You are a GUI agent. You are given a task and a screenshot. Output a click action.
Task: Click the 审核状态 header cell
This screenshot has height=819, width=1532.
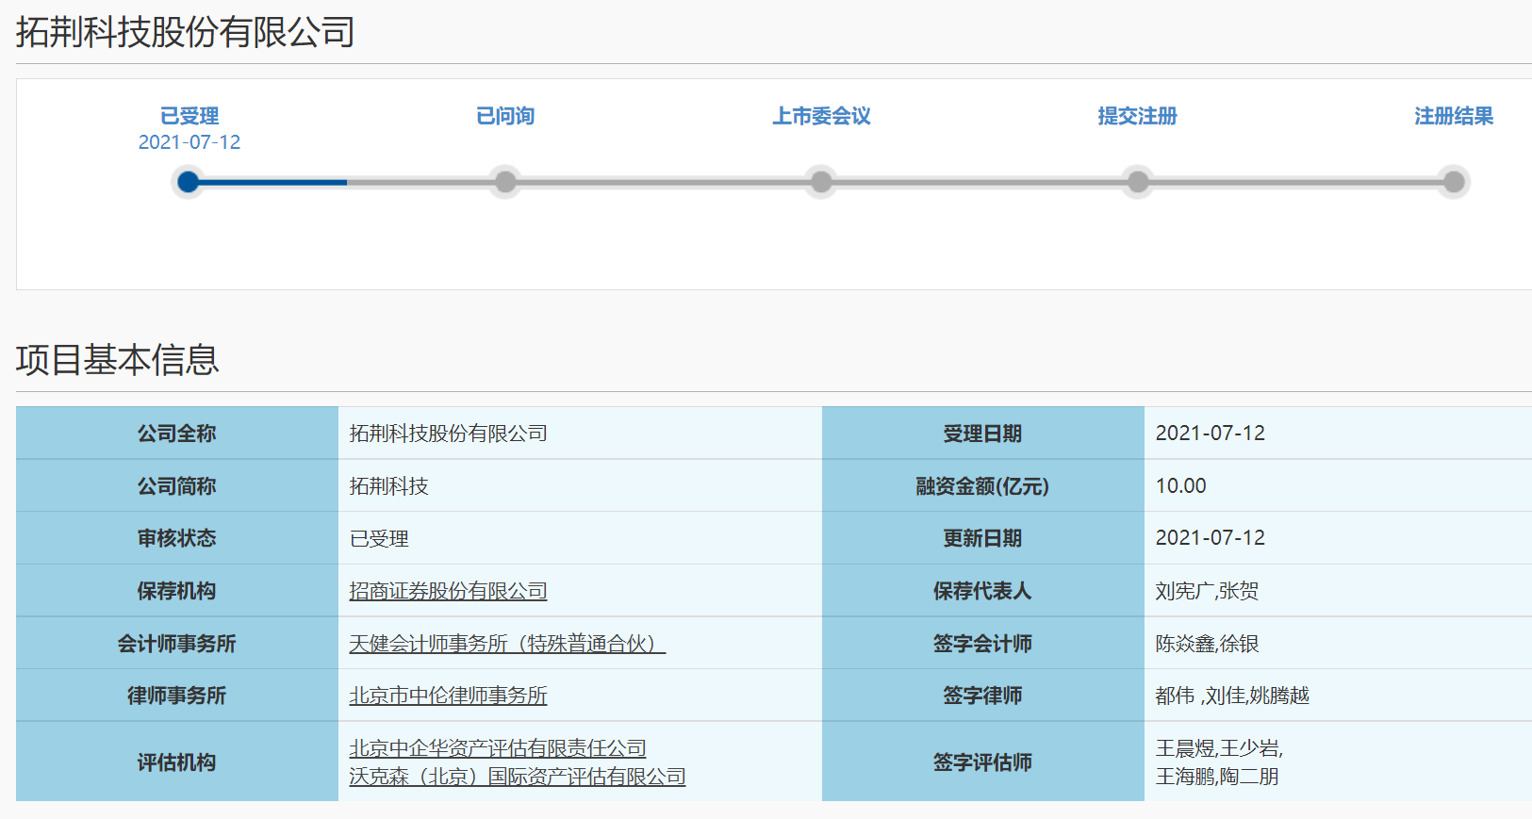coord(177,538)
